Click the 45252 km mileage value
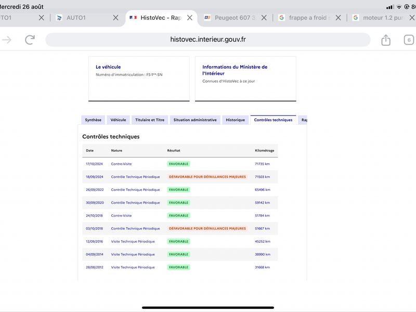 point(263,241)
